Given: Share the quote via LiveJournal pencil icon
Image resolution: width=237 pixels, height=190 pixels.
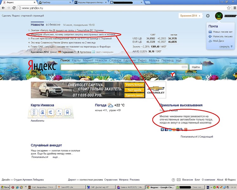Looking at the screenshot, I should pyautogui.click(x=182, y=129).
